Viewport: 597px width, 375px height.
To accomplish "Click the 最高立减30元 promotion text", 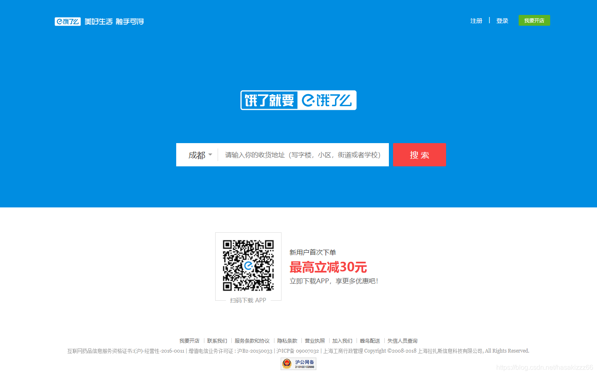I will [x=328, y=267].
